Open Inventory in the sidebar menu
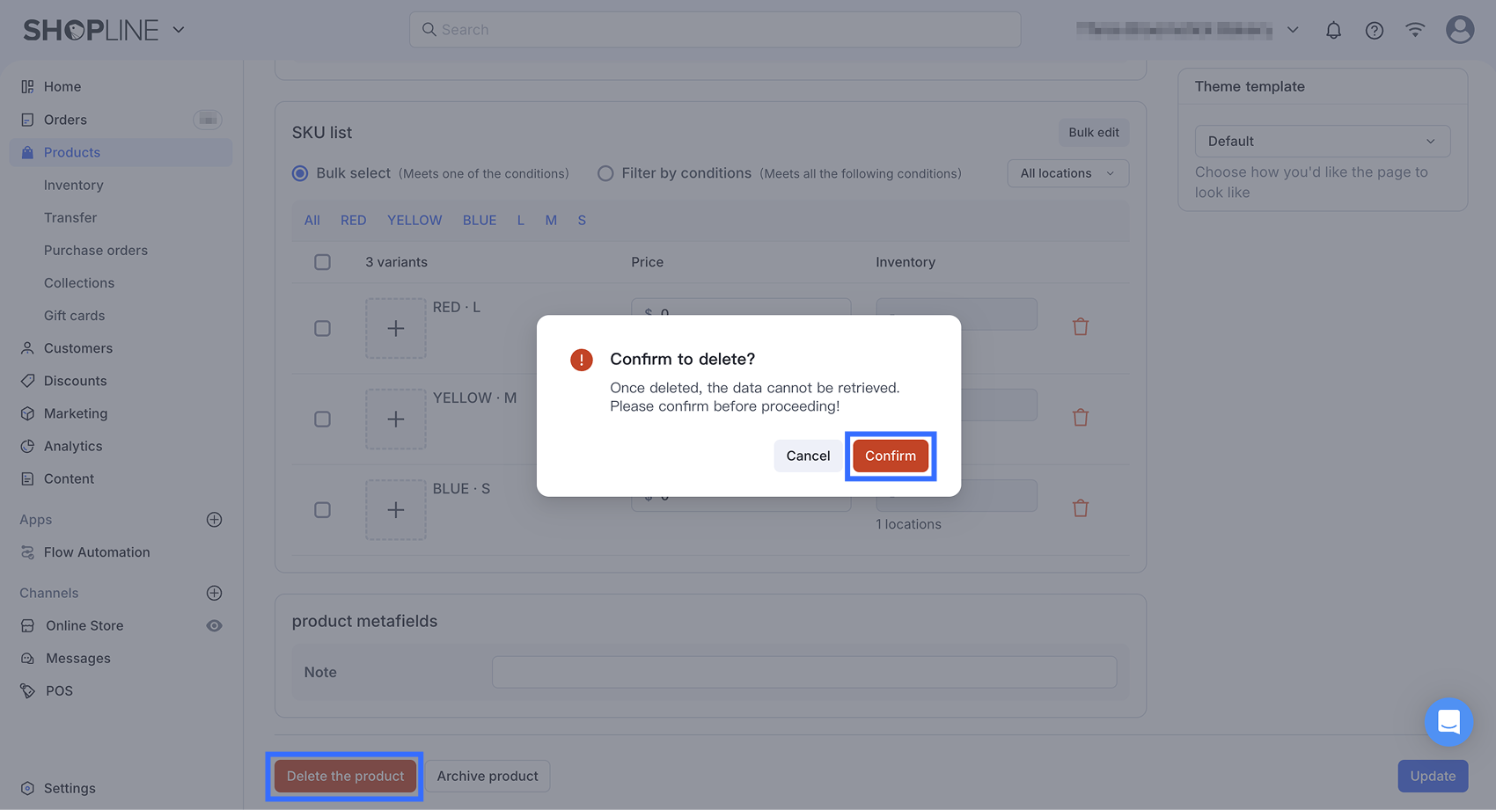 pos(74,186)
